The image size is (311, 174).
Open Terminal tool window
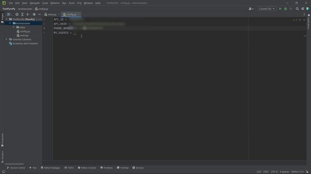(122, 168)
